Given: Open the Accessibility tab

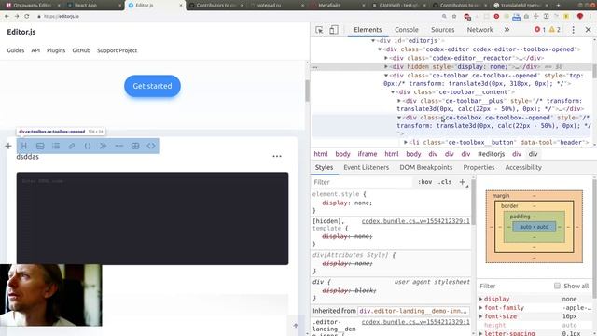Looking at the screenshot, I should click(x=523, y=167).
